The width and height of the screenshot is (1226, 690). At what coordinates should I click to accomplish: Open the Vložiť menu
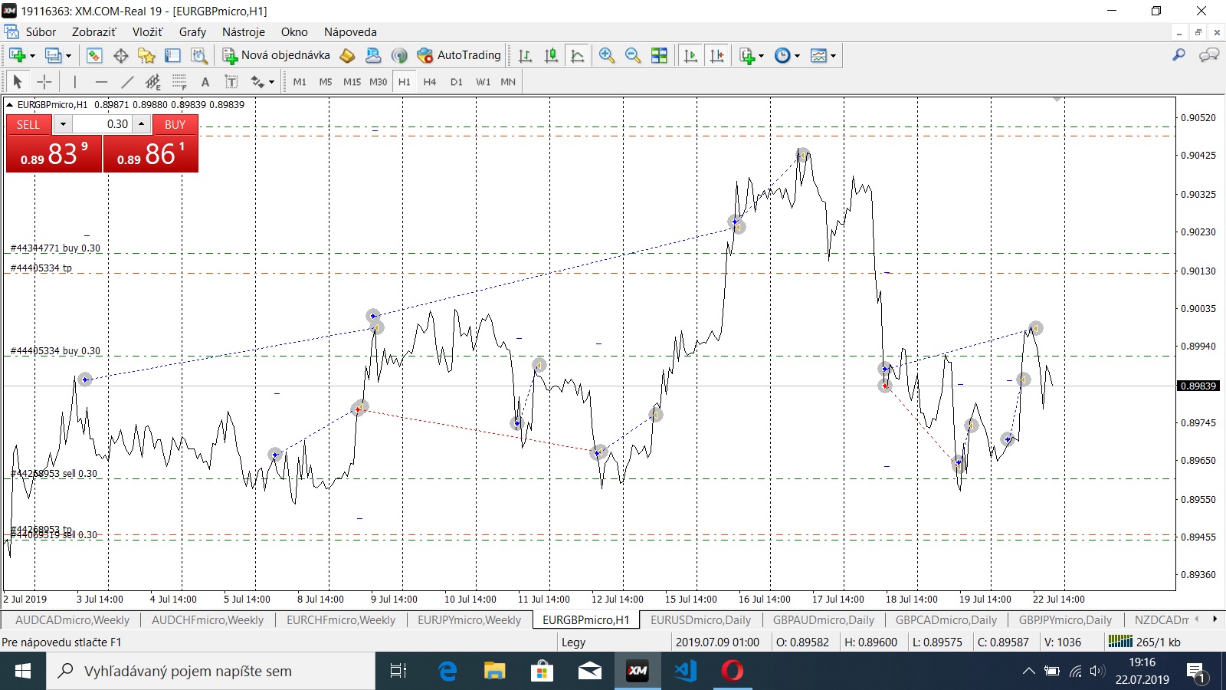tap(147, 32)
